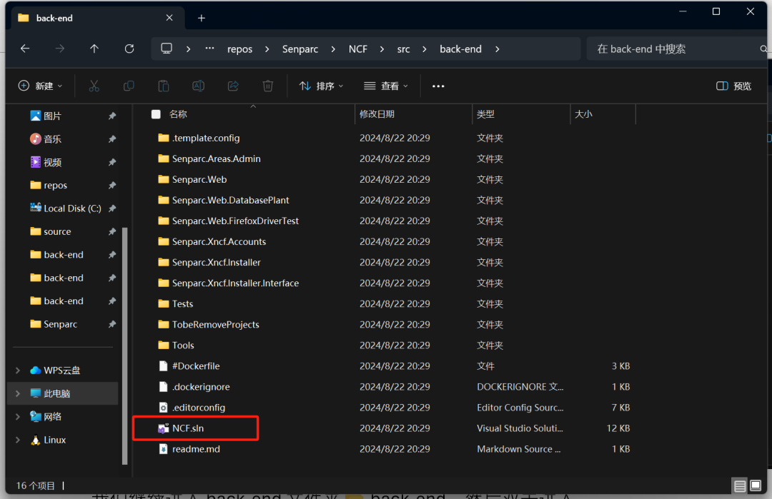The height and width of the screenshot is (499, 772).
Task: Go up one folder level
Action: pyautogui.click(x=94, y=49)
